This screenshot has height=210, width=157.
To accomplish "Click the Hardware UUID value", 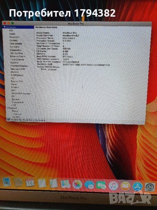I will point(86,65).
